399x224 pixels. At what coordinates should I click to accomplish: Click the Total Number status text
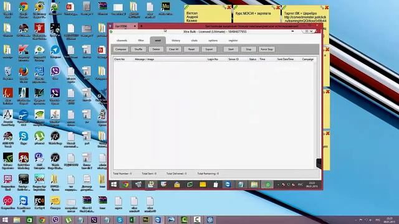point(122,174)
